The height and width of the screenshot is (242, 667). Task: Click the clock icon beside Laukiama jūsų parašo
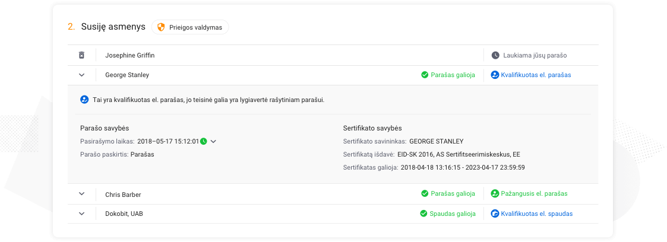coord(495,55)
